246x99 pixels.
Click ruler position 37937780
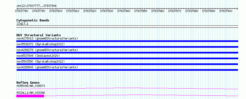click(22, 11)
